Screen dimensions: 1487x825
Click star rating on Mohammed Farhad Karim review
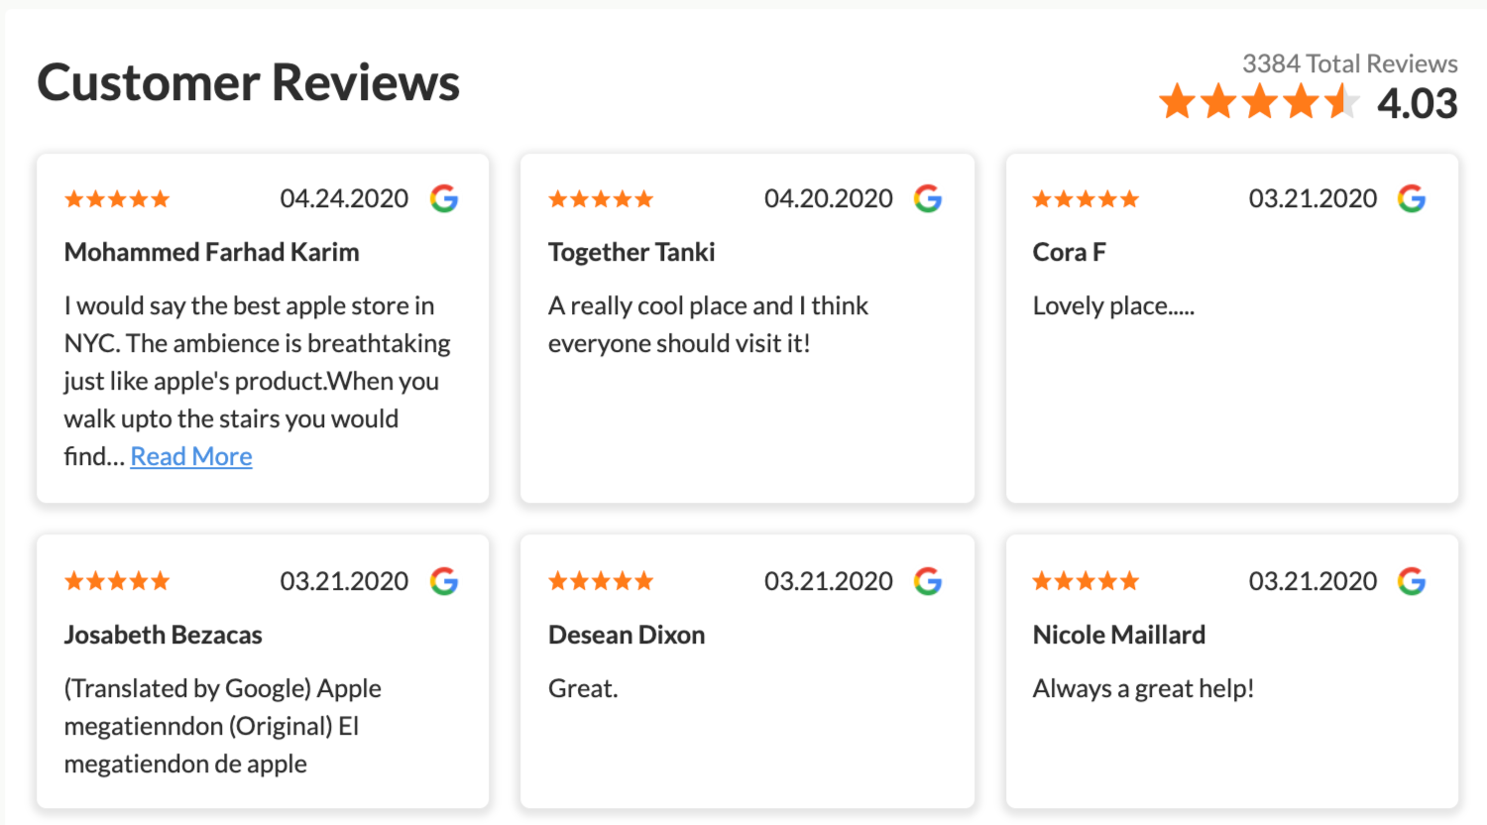click(x=117, y=199)
